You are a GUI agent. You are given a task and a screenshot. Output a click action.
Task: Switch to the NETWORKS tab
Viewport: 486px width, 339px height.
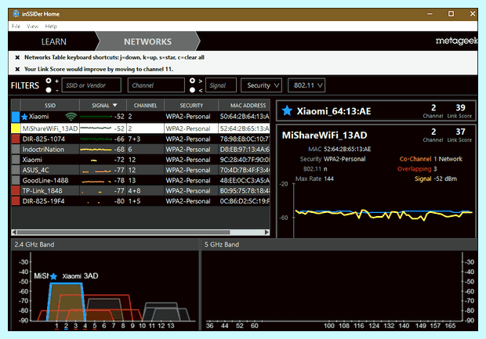click(x=147, y=41)
